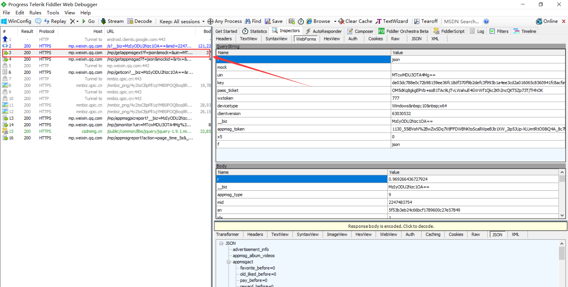This screenshot has width=568, height=287.
Task: Switch to the AutoResponder tab
Action: pos(324,31)
